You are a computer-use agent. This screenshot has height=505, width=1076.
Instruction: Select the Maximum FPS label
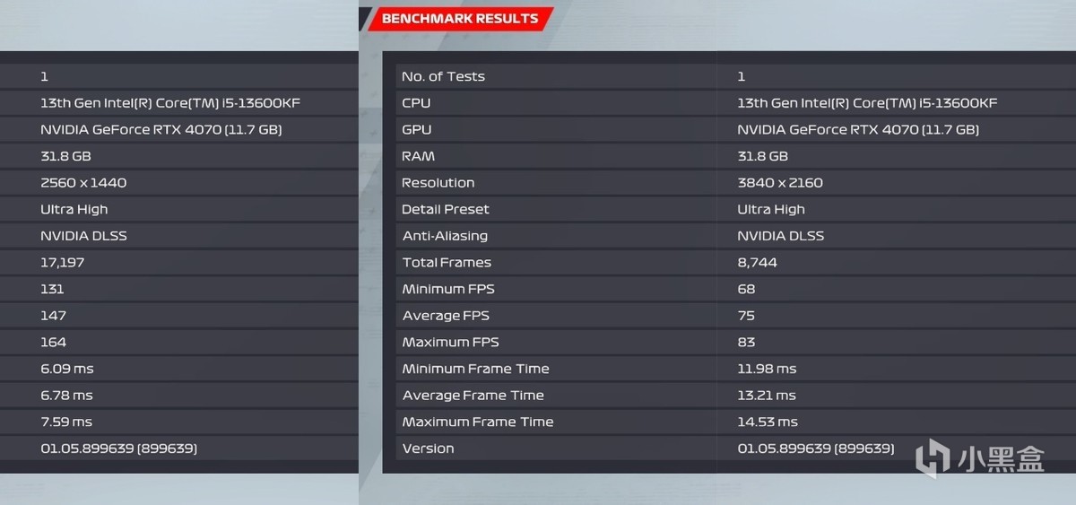[450, 342]
